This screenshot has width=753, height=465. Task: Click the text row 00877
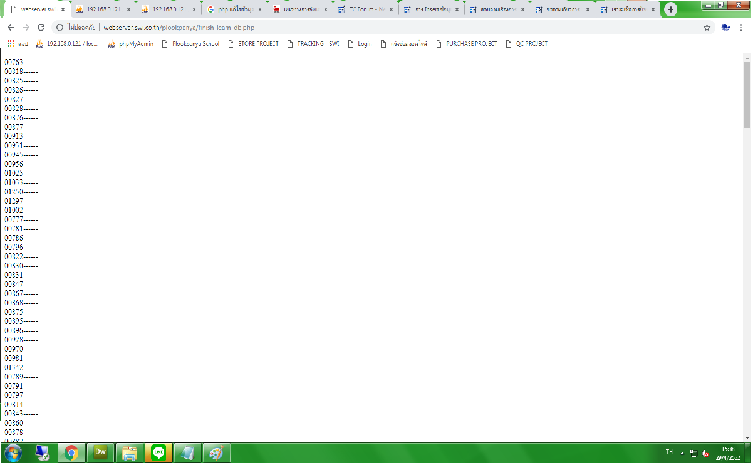pyautogui.click(x=14, y=127)
